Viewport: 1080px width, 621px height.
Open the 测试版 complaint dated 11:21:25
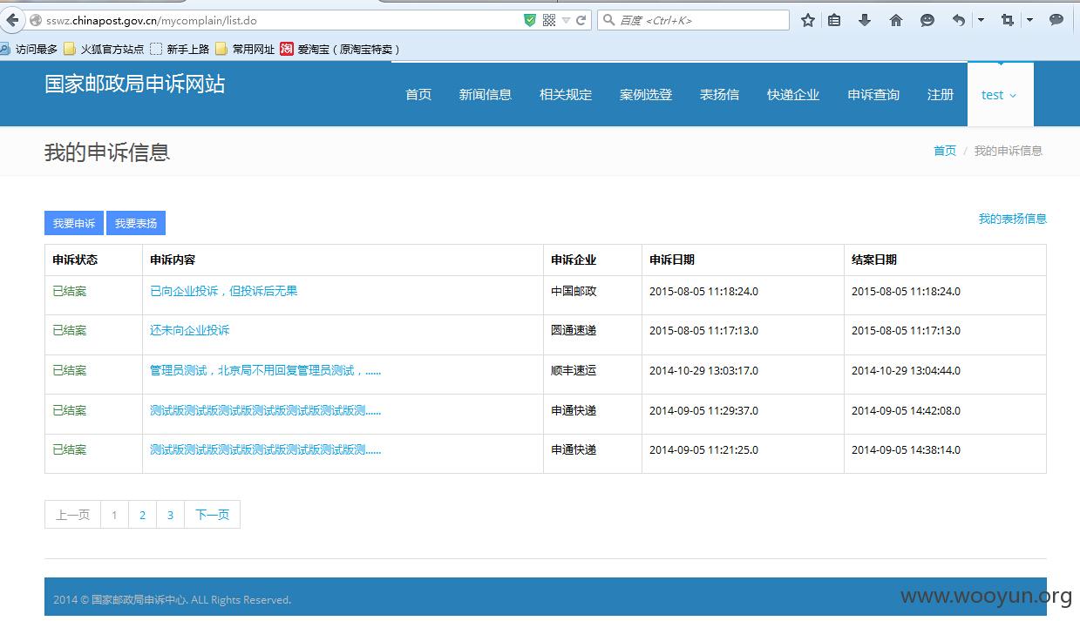265,449
